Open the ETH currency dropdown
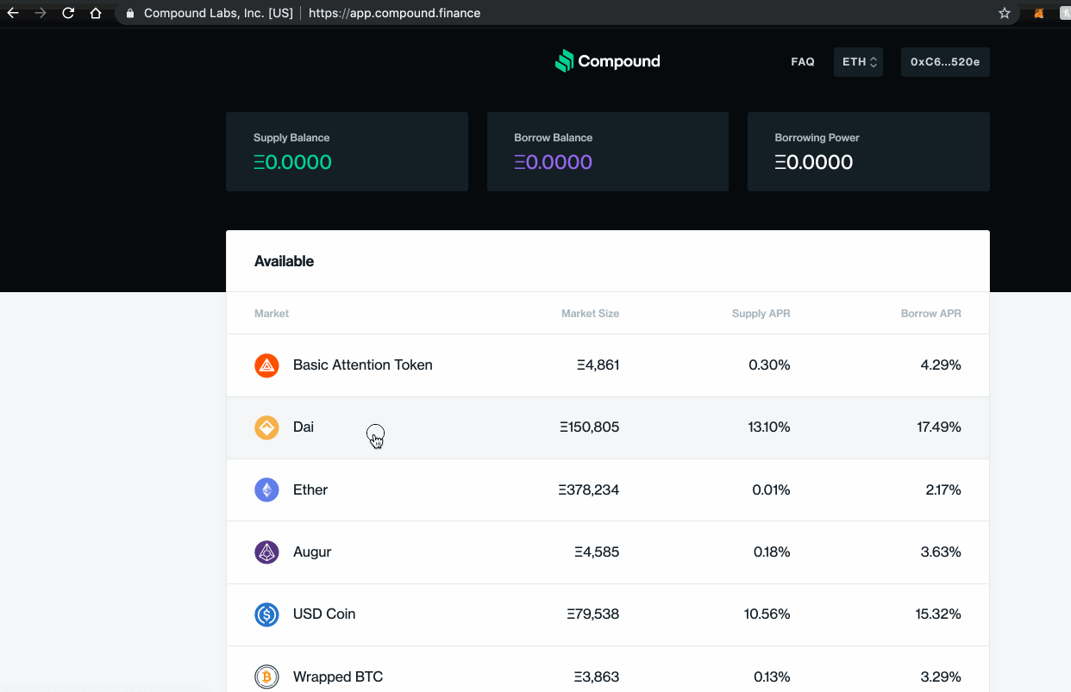Viewport: 1071px width, 692px height. [858, 62]
